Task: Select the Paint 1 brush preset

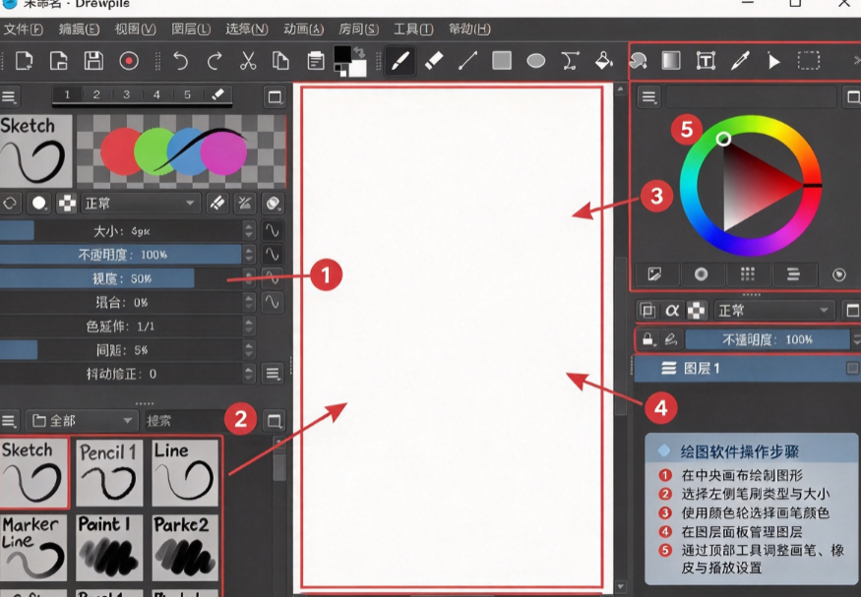Action: tap(108, 547)
